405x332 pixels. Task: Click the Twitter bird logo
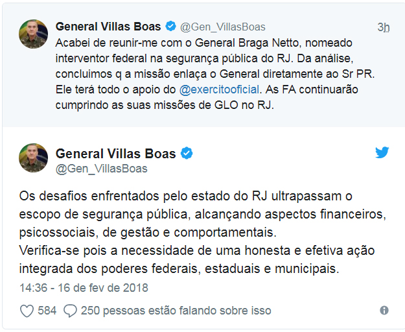382,153
